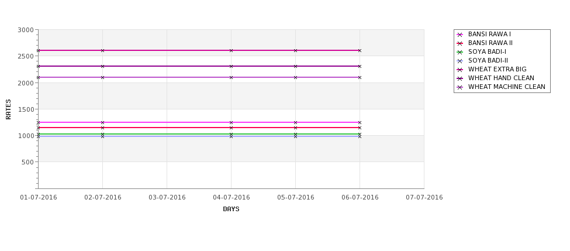
Task: Click the BANSI RAWA II legend marker
Action: pyautogui.click(x=460, y=44)
